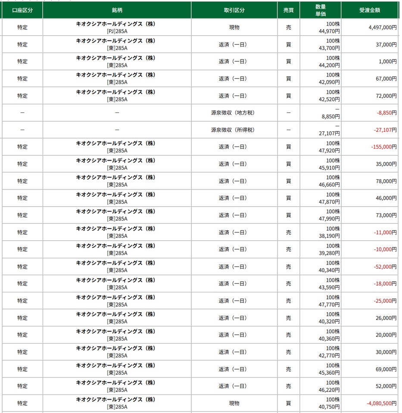Click the 47,990円 unit price cell

329,219
